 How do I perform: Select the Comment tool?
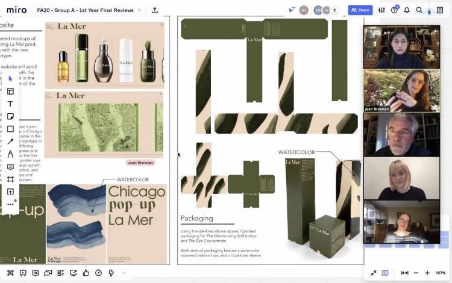tap(10, 167)
